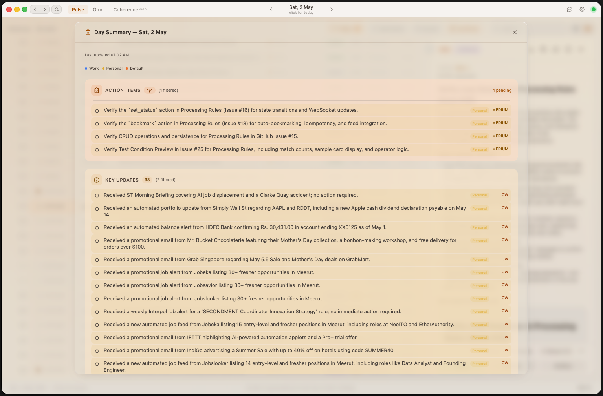This screenshot has height=396, width=603.
Task: Click the macOS green fullscreen window button
Action: 25,9
